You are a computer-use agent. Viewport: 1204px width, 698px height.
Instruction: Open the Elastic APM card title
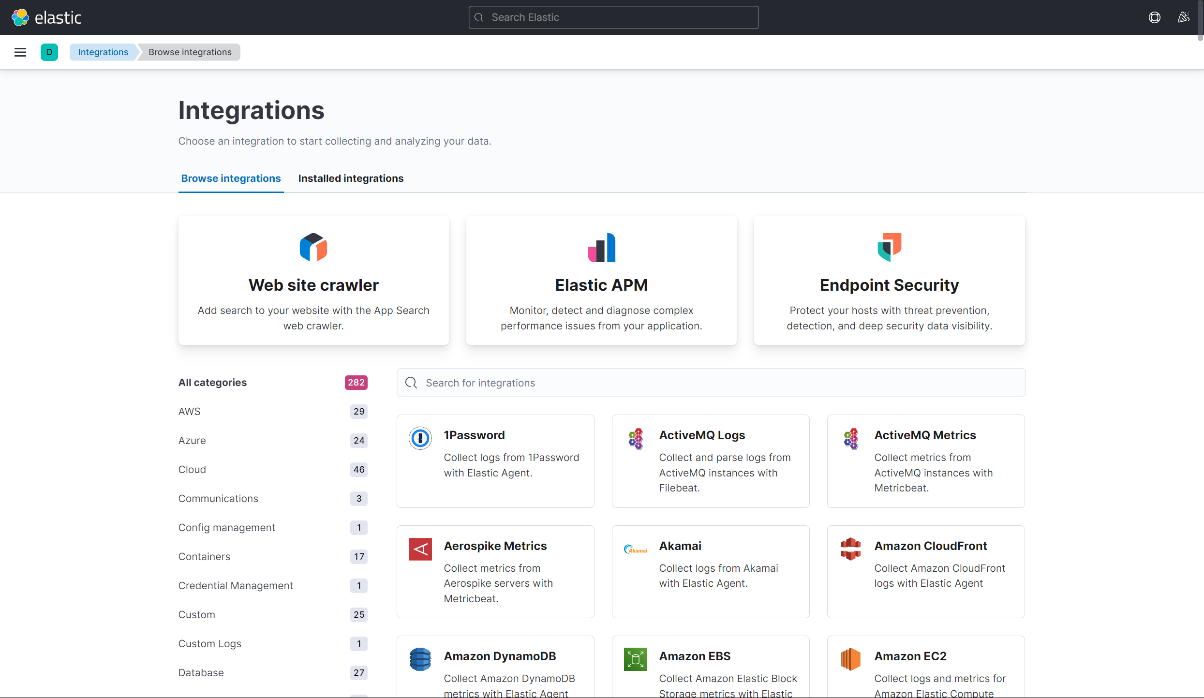[x=601, y=285]
